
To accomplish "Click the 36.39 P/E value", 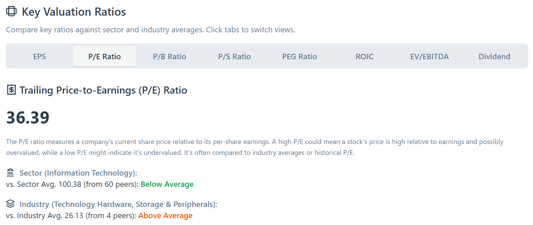I will pyautogui.click(x=28, y=118).
